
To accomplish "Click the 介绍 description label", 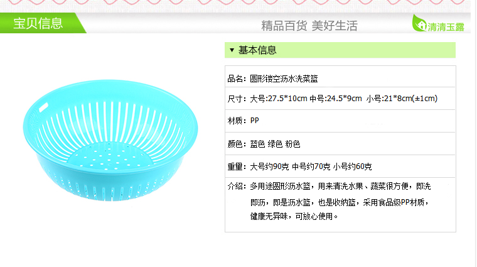I will (237, 187).
